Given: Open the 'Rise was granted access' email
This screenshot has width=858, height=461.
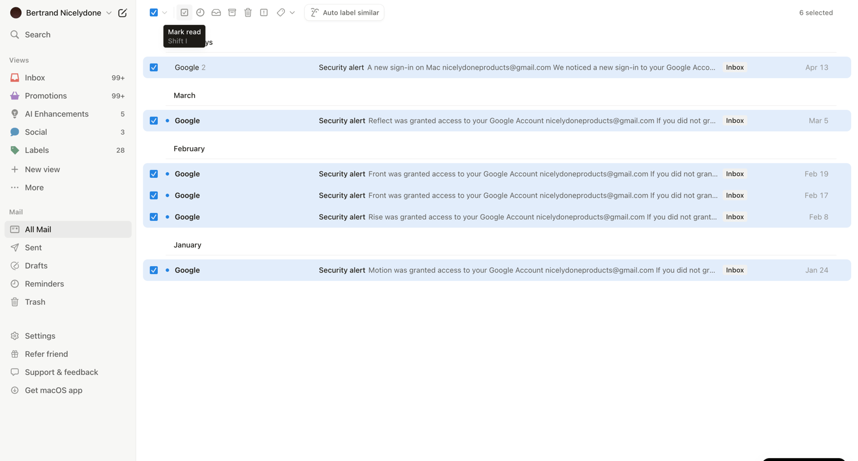Looking at the screenshot, I should point(497,217).
